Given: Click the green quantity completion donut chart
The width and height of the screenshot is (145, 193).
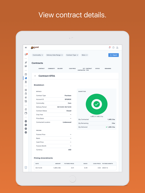Looking at the screenshot, I should pos(97,104).
